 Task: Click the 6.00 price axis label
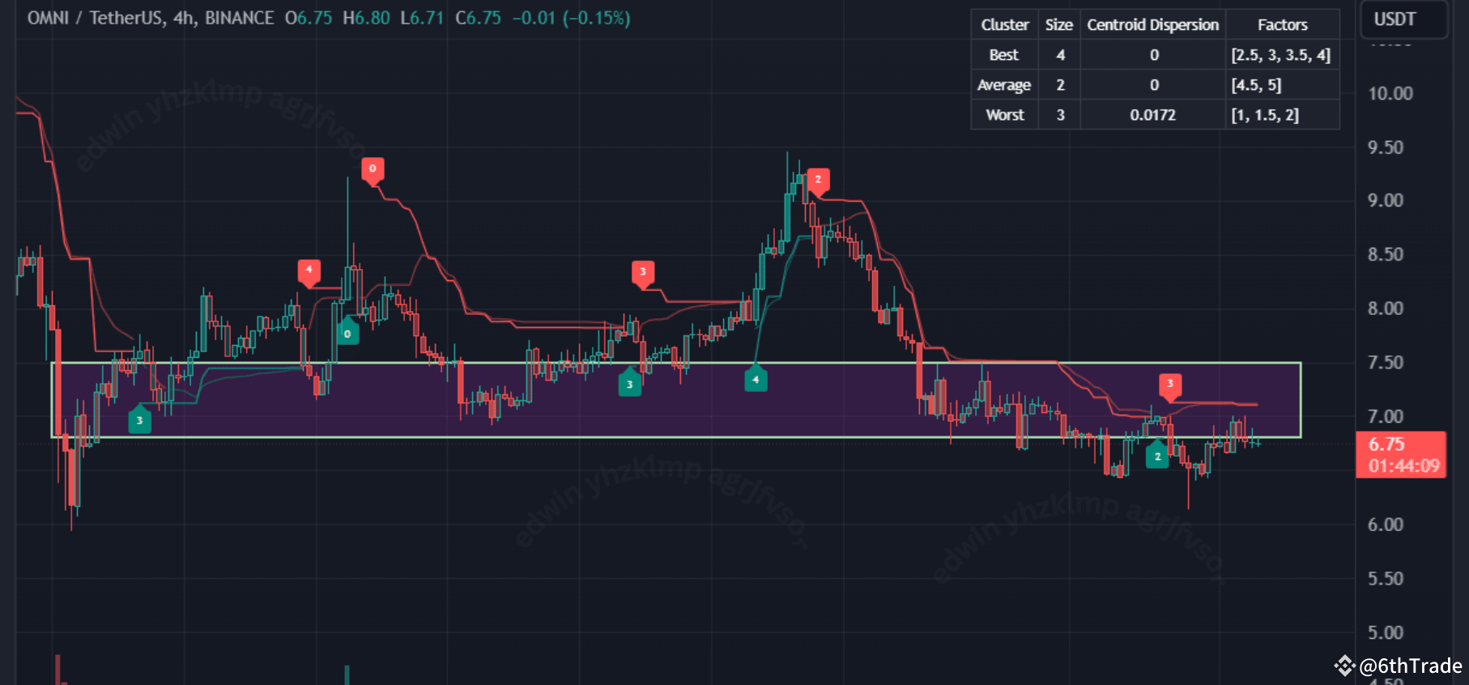click(1385, 525)
